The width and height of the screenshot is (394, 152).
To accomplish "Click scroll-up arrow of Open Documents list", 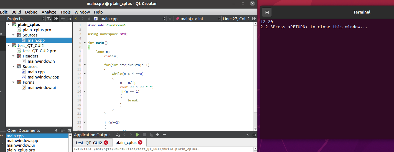I will pos(70,135).
